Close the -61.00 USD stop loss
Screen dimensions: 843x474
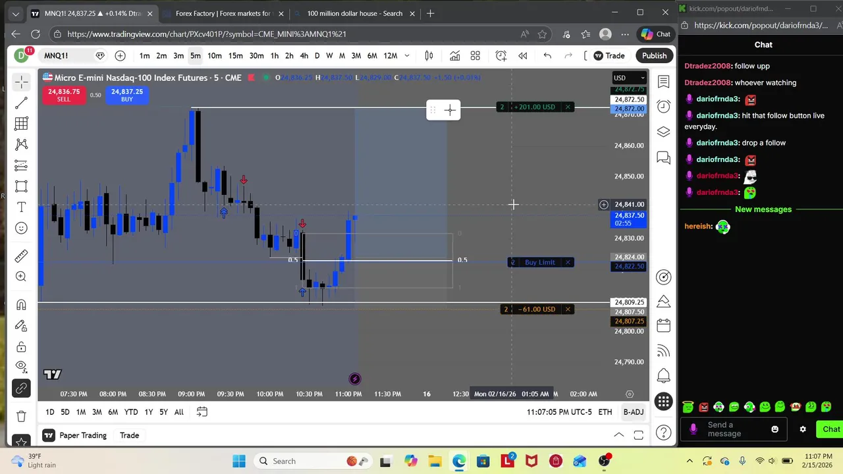[568, 309]
